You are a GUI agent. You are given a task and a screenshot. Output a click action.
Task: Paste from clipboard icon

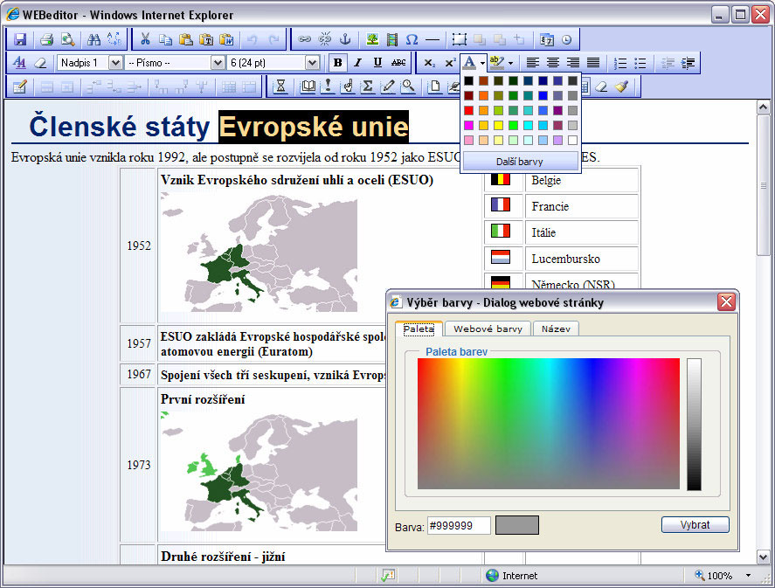click(185, 39)
